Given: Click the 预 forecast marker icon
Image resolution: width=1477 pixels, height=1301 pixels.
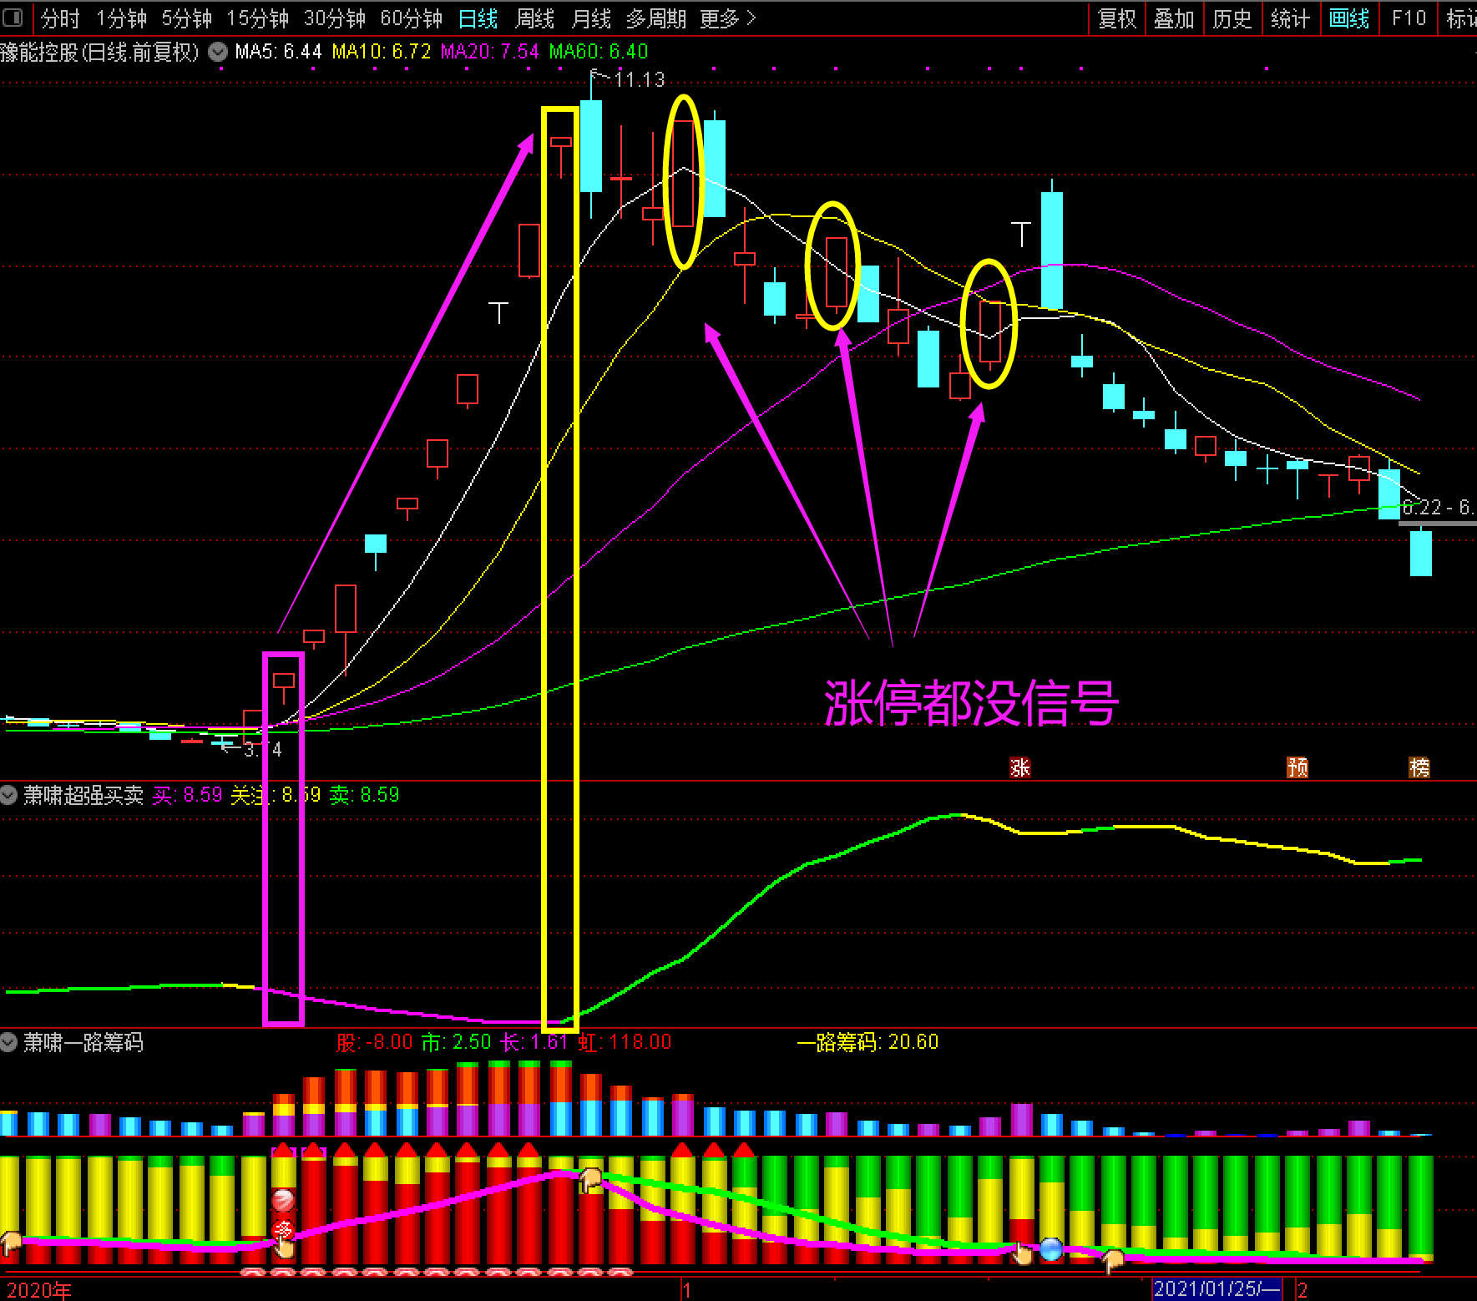Looking at the screenshot, I should tap(1297, 767).
